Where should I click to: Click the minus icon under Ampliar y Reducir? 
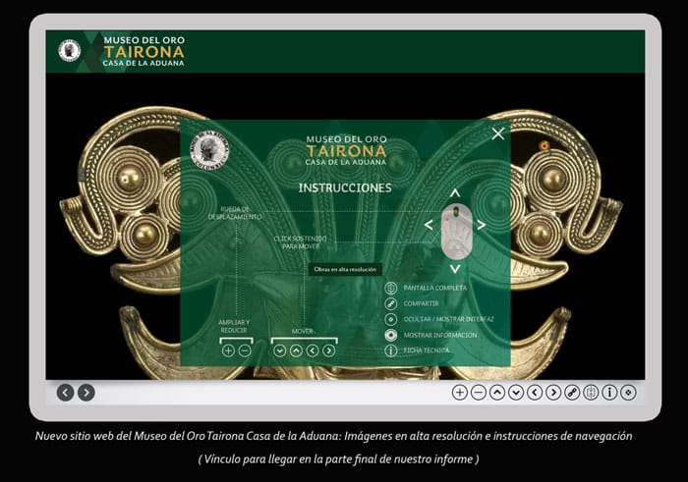pos(246,350)
